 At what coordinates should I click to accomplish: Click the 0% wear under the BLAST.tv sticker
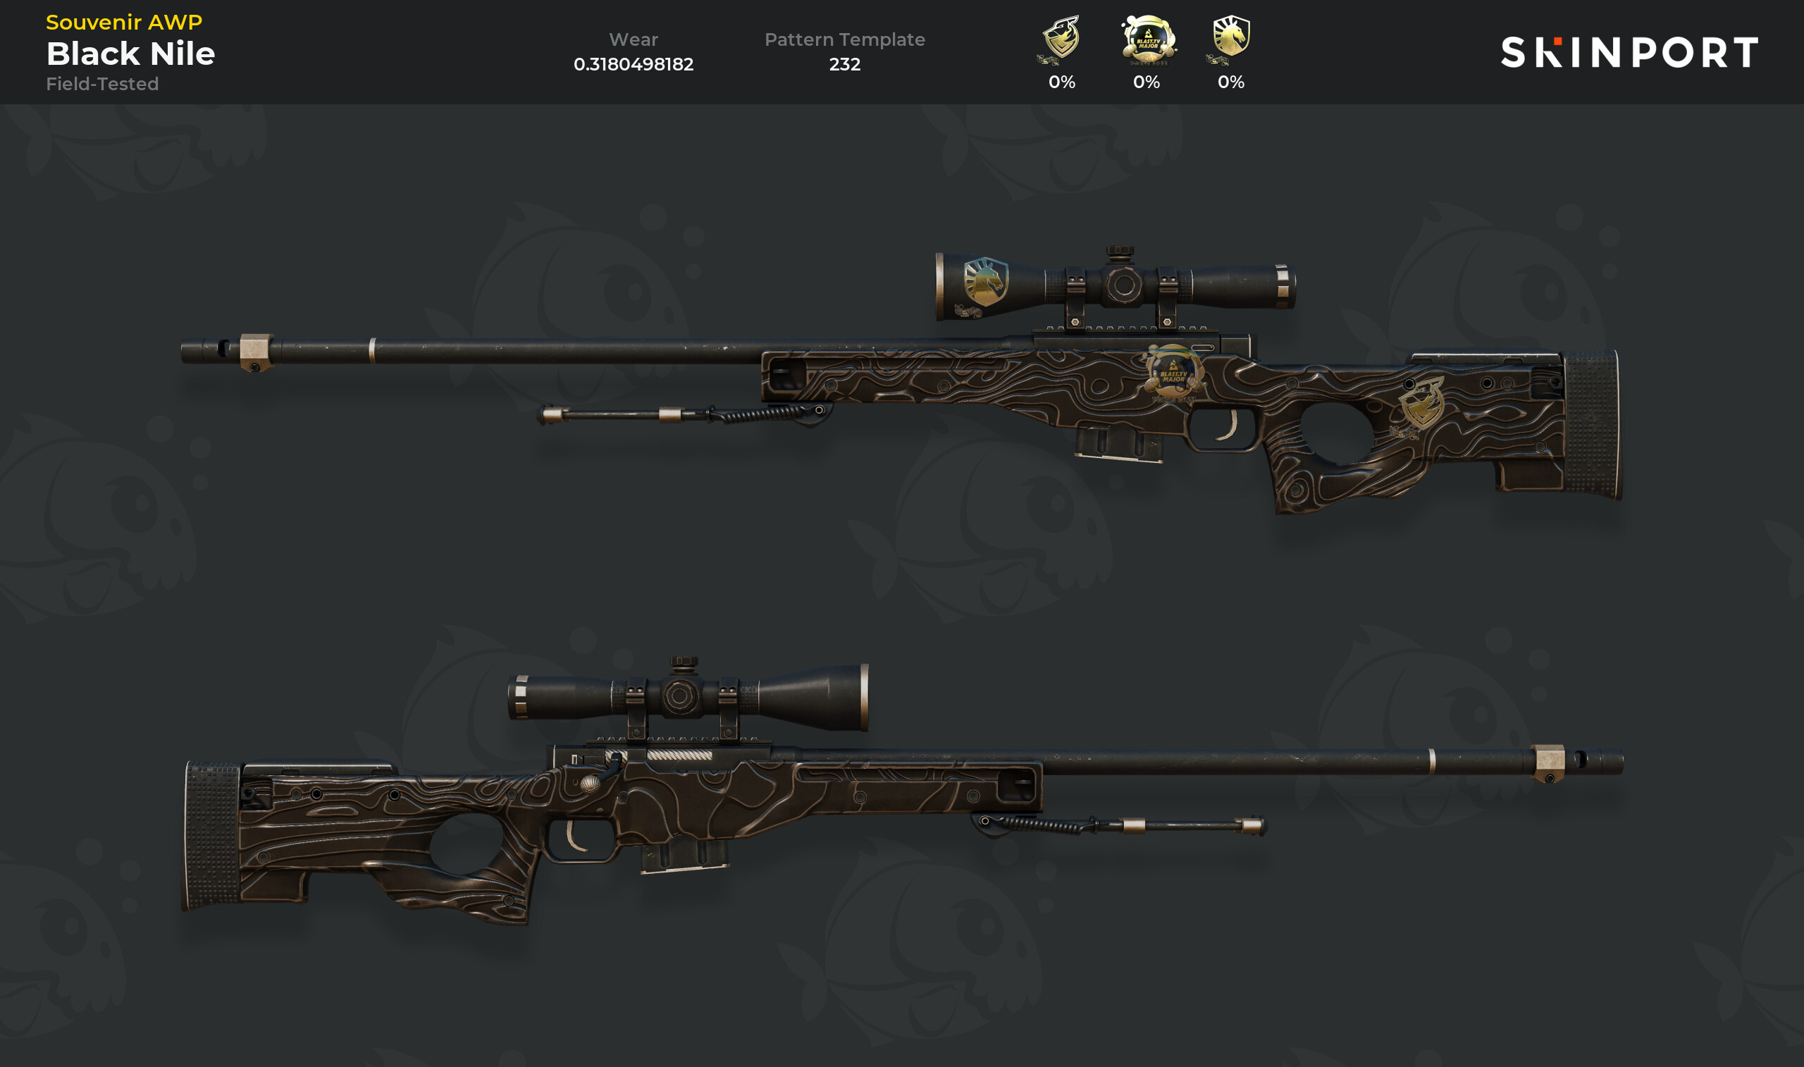tap(1147, 82)
